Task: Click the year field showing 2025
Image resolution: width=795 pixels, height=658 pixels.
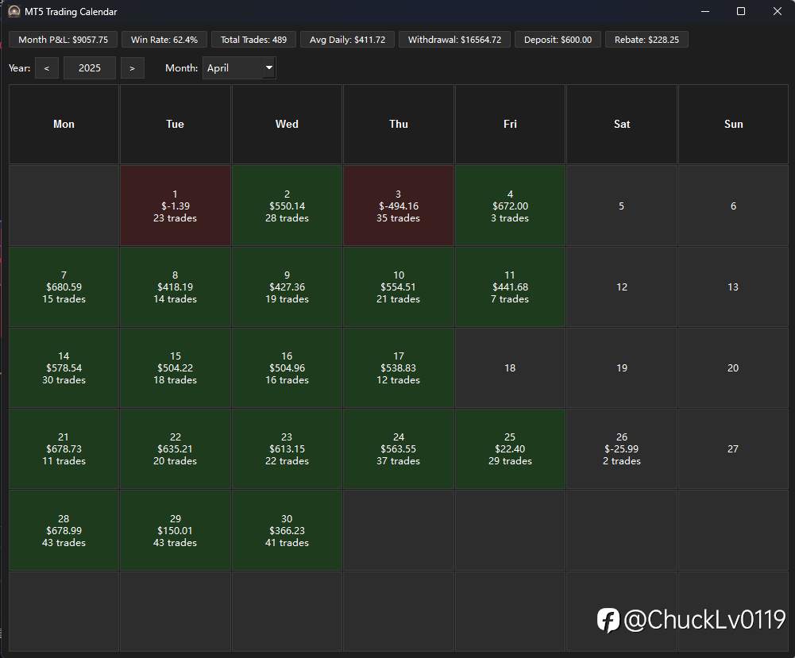Action: [90, 68]
